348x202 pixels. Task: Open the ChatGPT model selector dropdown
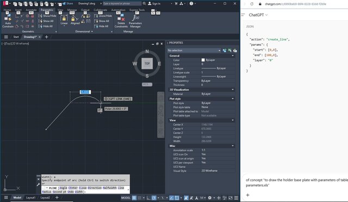point(258,15)
